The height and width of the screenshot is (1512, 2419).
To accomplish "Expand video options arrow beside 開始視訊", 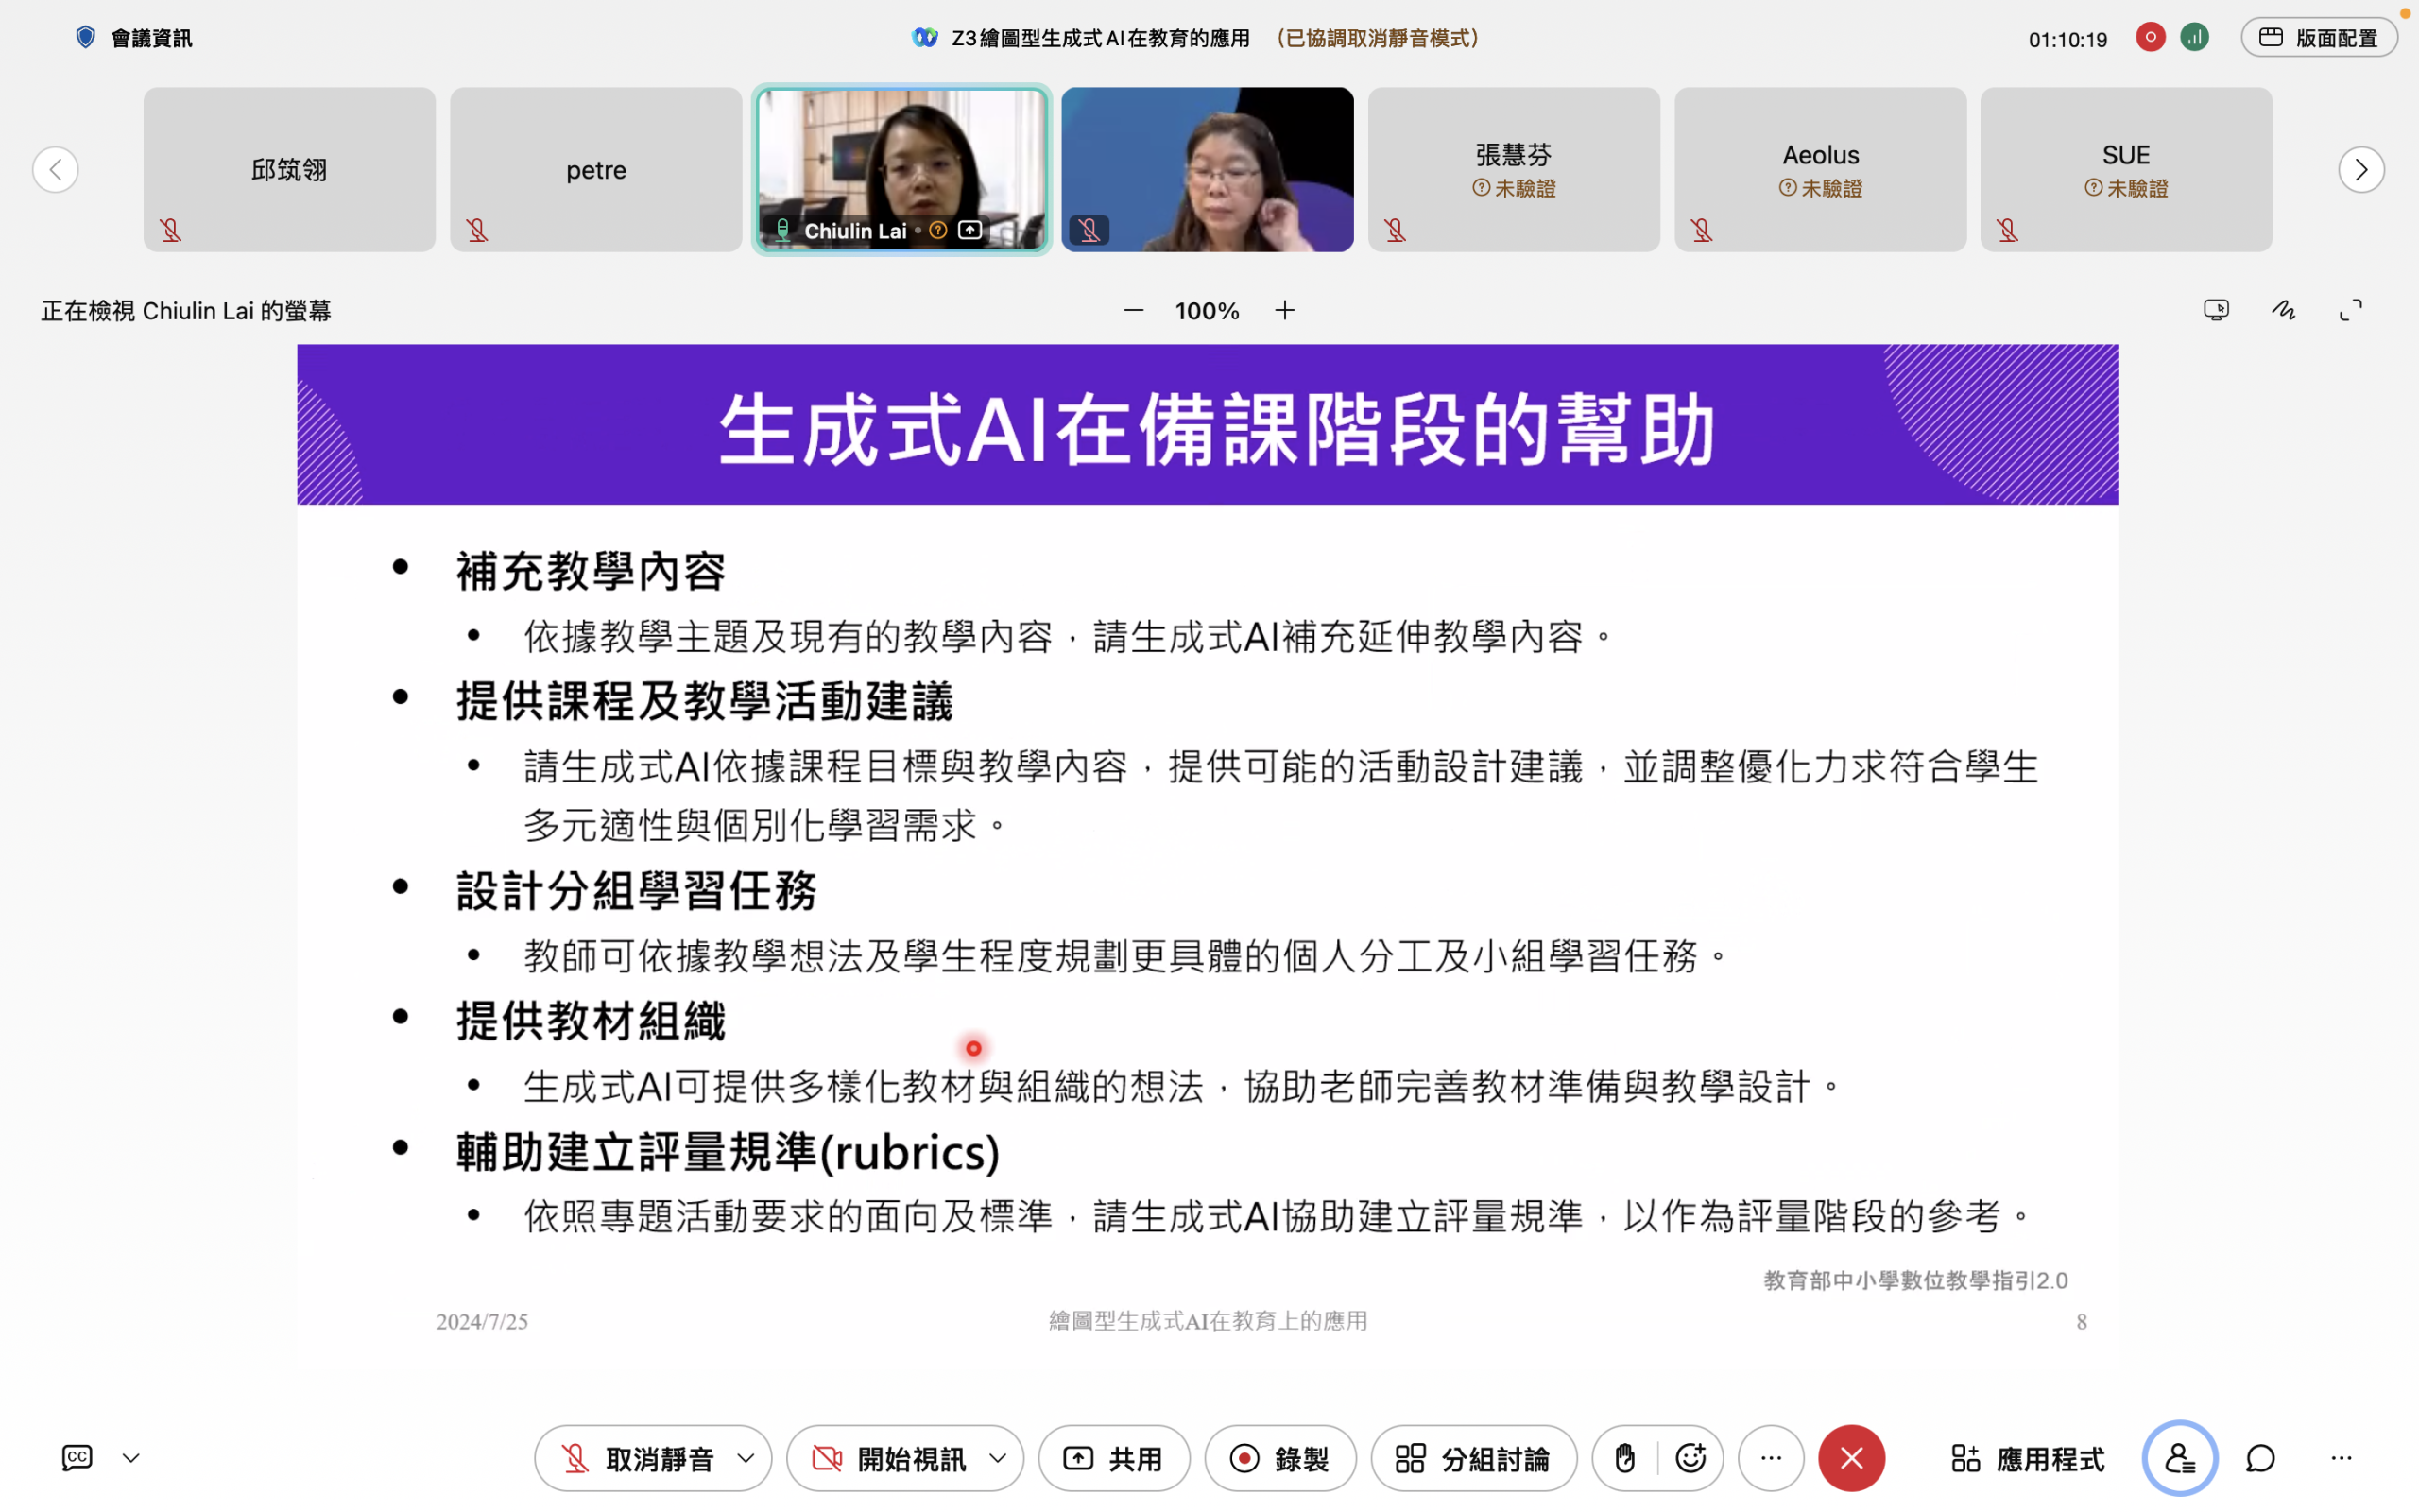I will (x=998, y=1458).
